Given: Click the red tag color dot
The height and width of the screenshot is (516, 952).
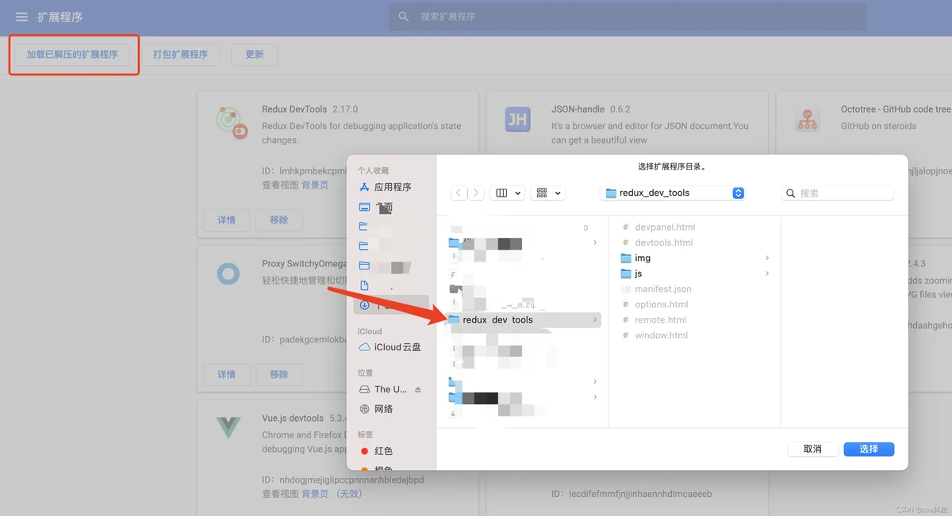Looking at the screenshot, I should (x=365, y=451).
